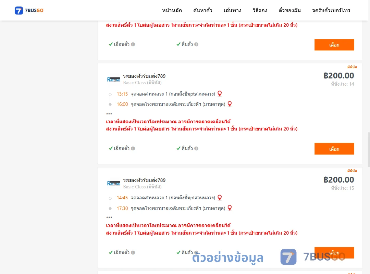Click the 7BUSGO logo in header
Image resolution: width=370 pixels, height=274 pixels.
point(29,10)
